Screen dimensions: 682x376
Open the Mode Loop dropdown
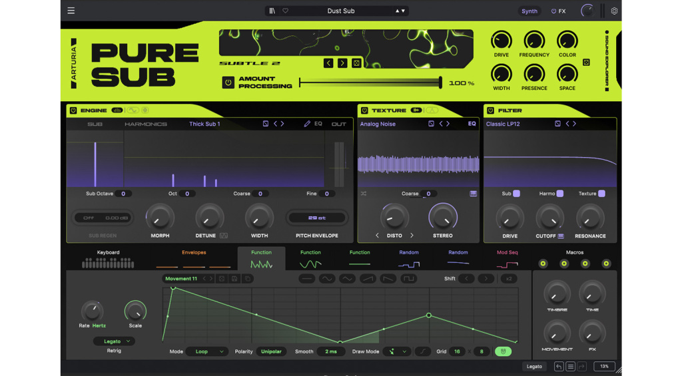[x=206, y=351]
